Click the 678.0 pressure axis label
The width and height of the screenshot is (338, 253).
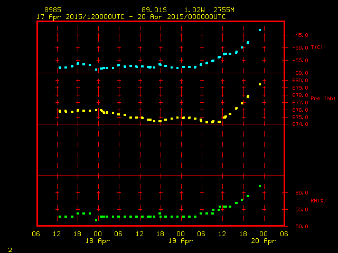[301, 95]
